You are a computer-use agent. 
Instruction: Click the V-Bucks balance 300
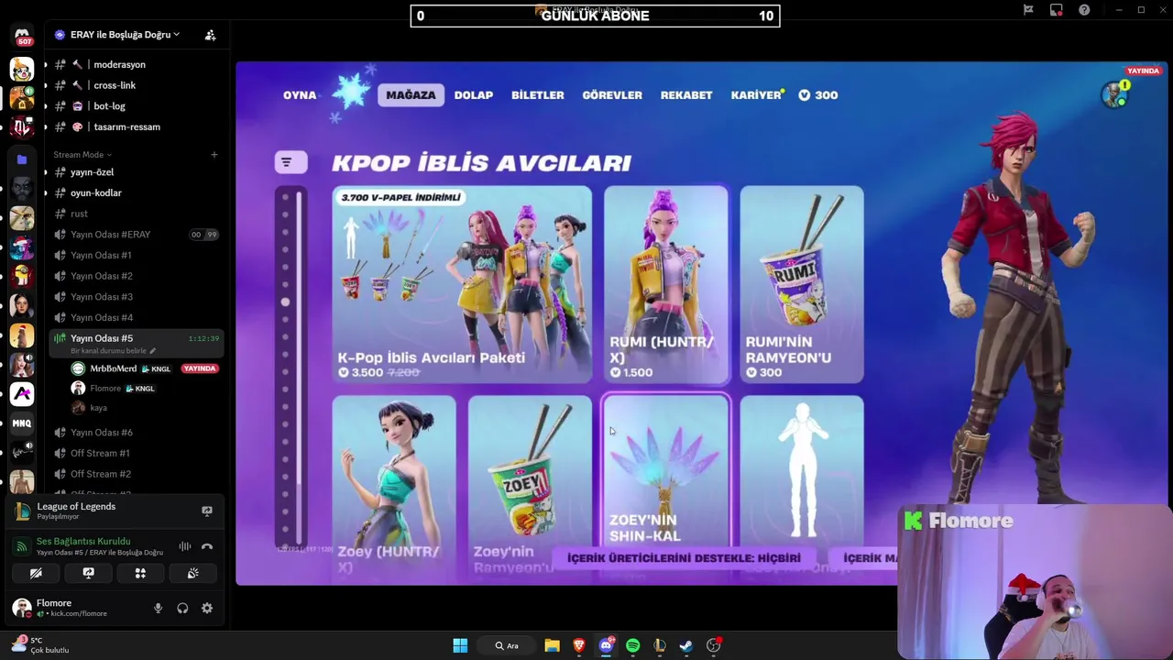(x=817, y=95)
